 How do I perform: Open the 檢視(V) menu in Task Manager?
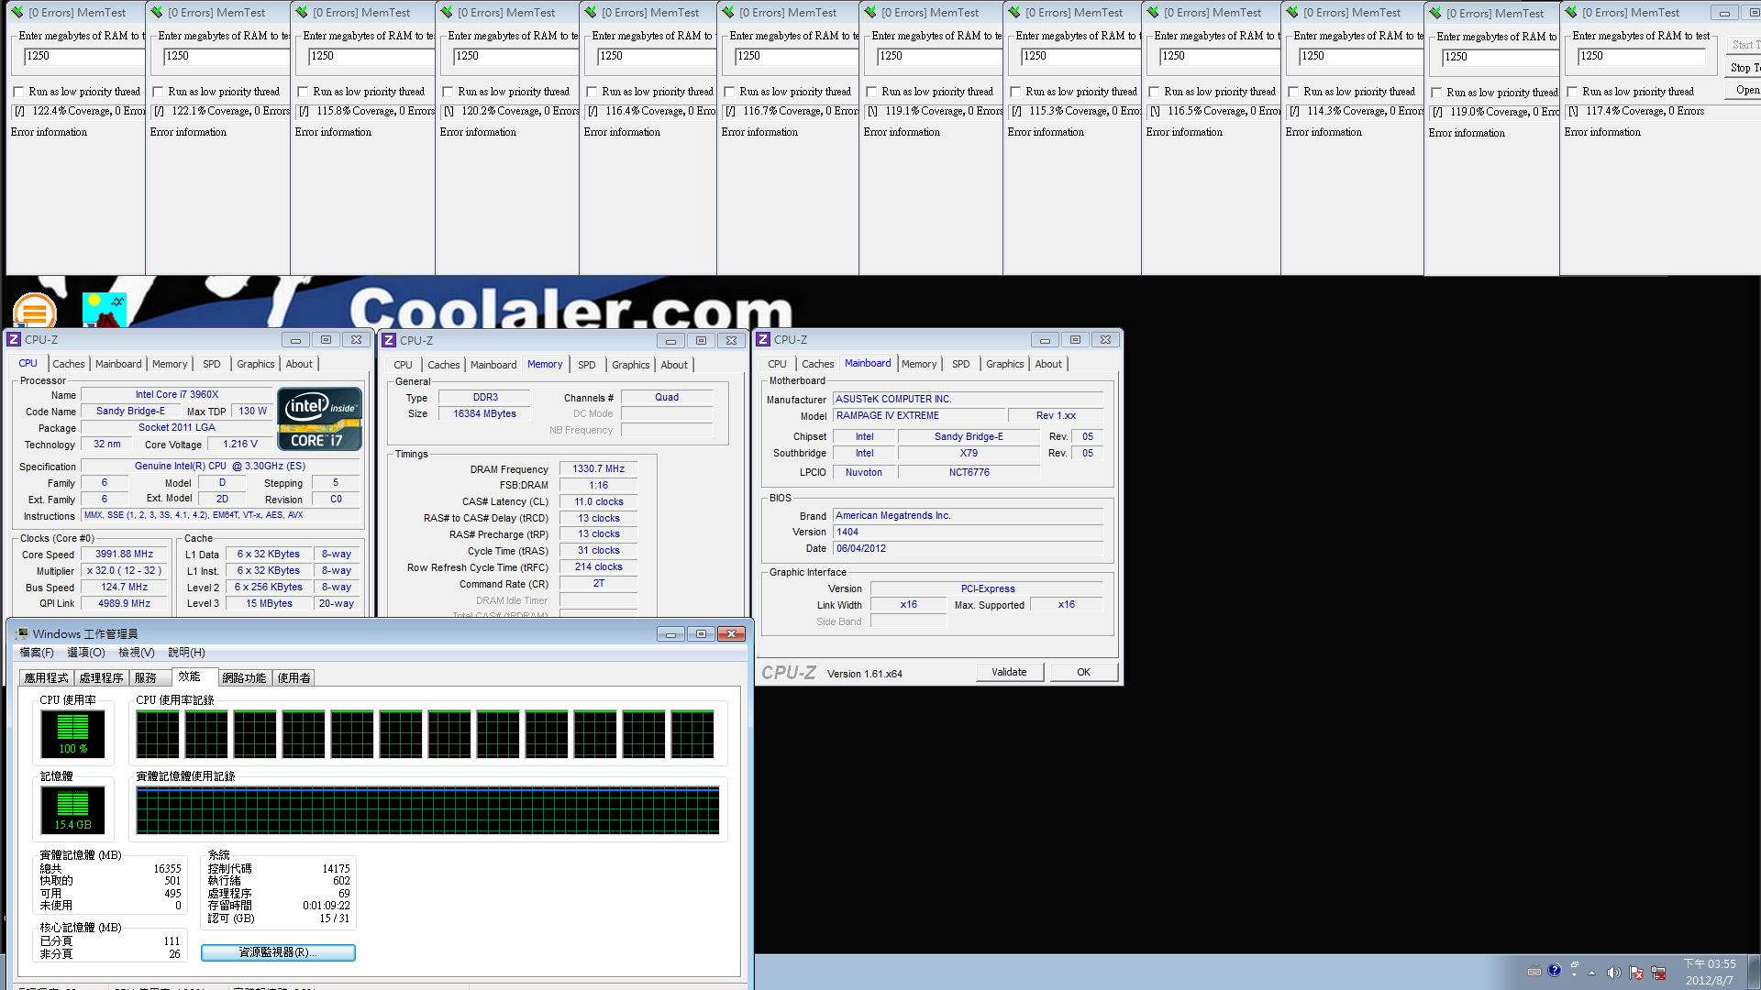[x=137, y=653]
